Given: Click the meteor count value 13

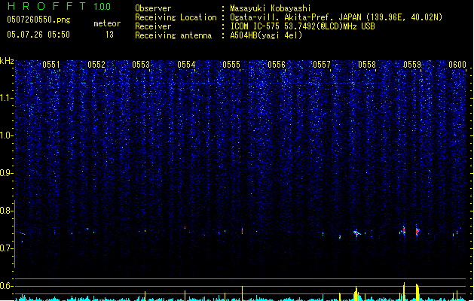Looking at the screenshot, I should tap(109, 35).
